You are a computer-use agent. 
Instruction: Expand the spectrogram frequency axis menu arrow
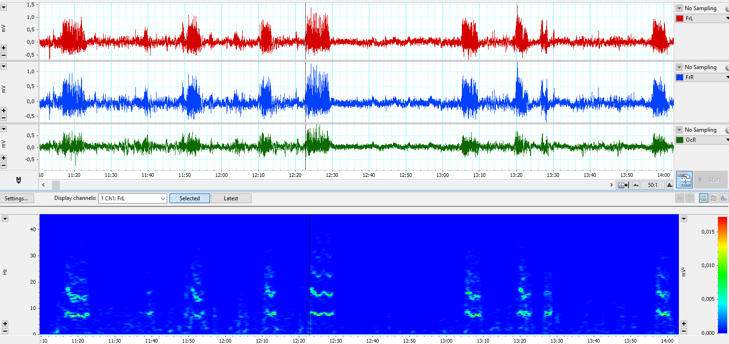pos(5,219)
